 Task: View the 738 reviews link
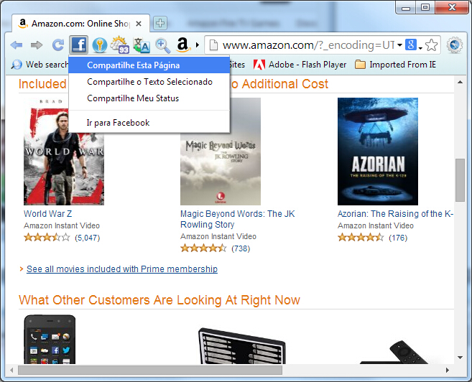(241, 248)
